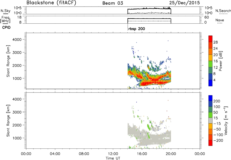The height and width of the screenshot is (160, 231).
Task: Click the "Beam 03" label
Action: (x=113, y=3)
